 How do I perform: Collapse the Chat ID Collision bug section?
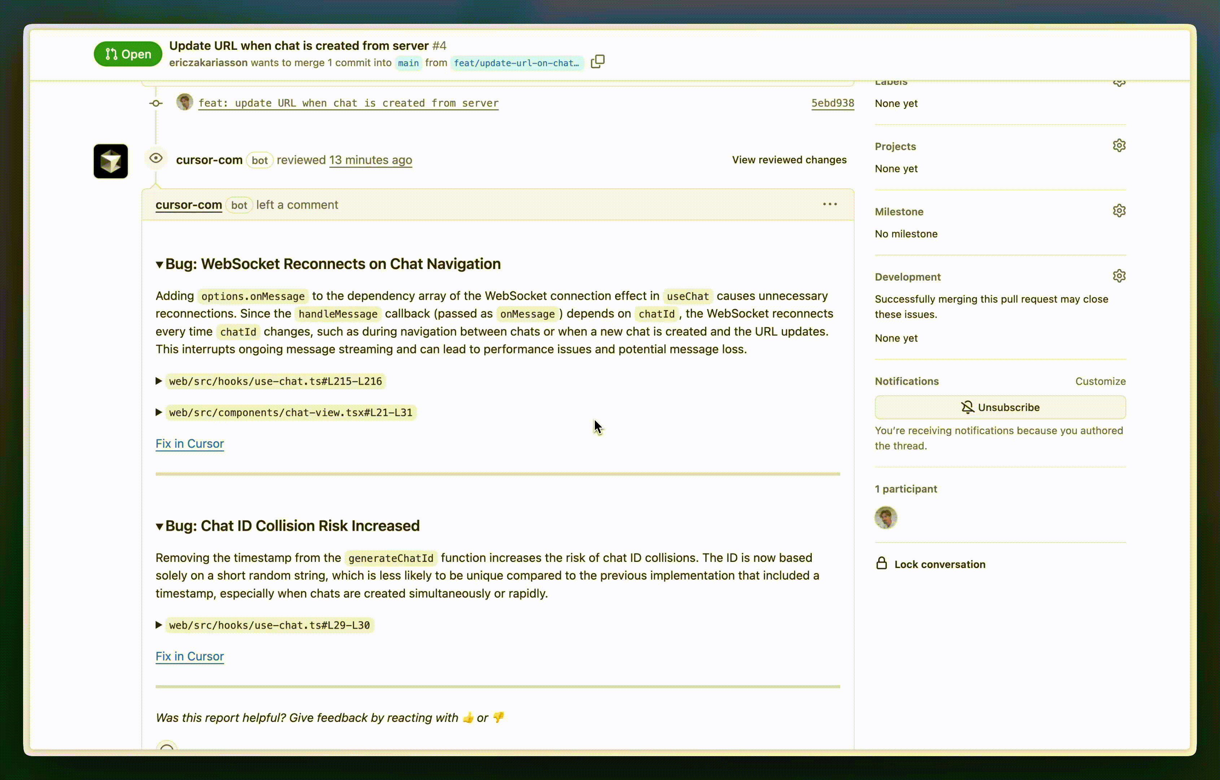tap(160, 526)
